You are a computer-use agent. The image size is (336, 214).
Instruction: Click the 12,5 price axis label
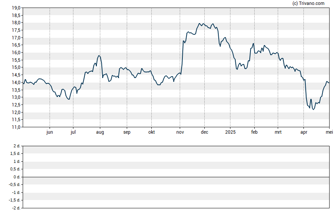point(16,105)
